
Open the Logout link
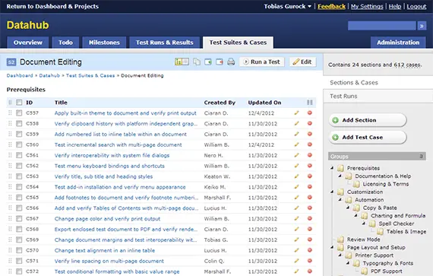tap(416, 6)
